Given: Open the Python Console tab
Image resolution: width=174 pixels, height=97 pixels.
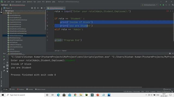Looking at the screenshot, I should click(40, 89).
